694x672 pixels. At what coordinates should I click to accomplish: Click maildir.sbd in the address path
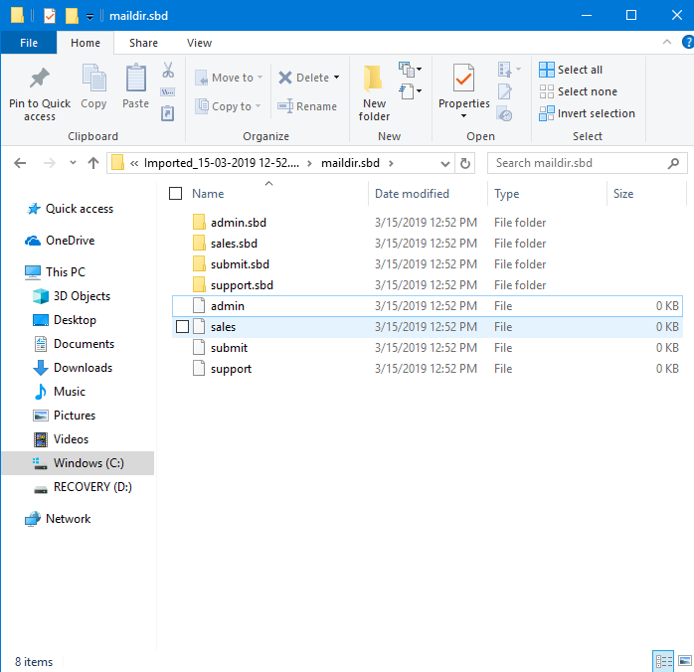350,163
